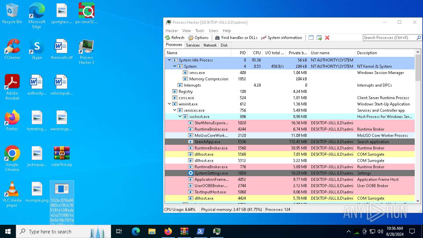Sort by the PID column header

pos(239,53)
